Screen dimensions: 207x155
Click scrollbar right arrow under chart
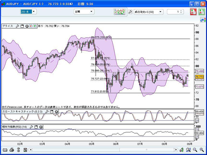[176, 150]
